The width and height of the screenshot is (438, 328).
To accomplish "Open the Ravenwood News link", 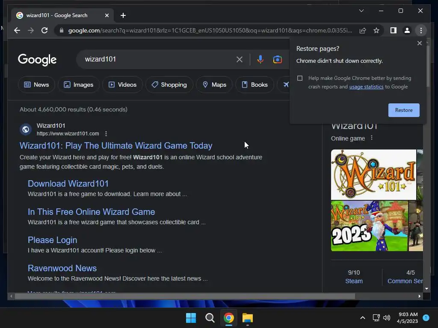I will [62, 268].
